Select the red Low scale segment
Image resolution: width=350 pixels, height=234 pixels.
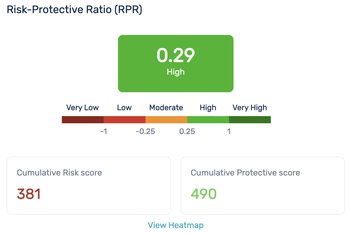point(125,120)
